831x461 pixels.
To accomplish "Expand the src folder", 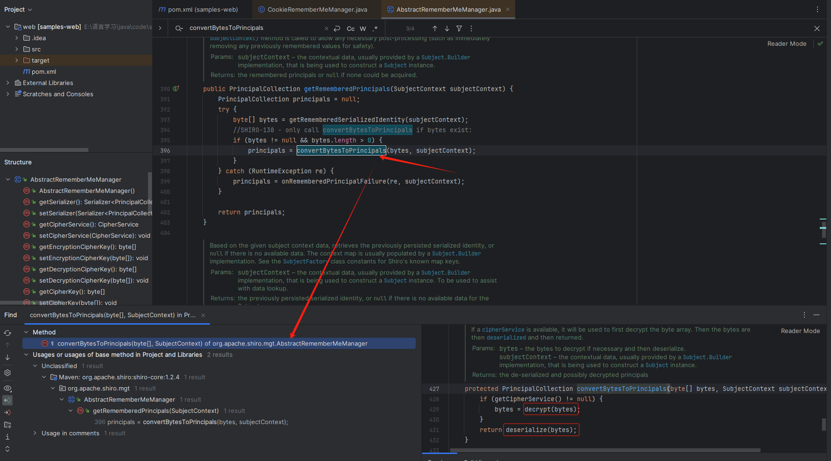I will (17, 49).
